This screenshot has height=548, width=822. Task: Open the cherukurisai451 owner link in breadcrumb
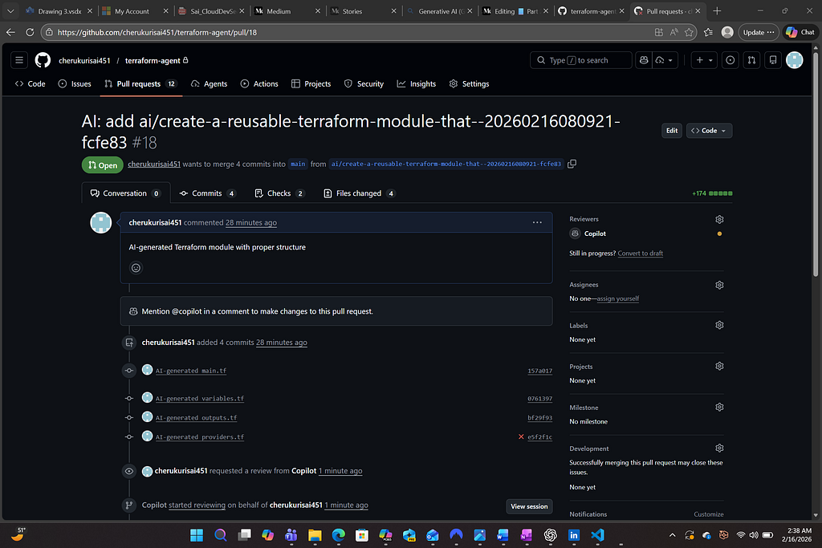click(84, 61)
